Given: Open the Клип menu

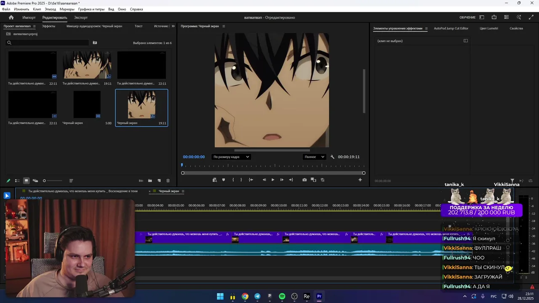Looking at the screenshot, I should pos(37,9).
